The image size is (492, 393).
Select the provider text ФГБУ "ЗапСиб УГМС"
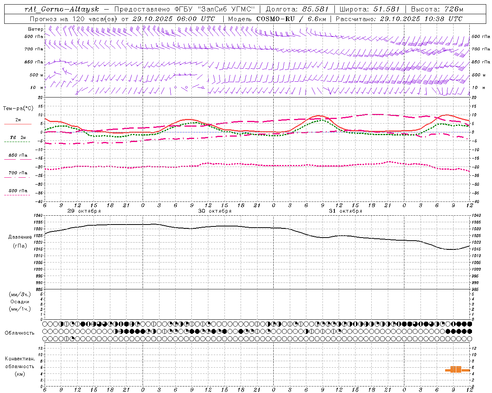point(216,9)
